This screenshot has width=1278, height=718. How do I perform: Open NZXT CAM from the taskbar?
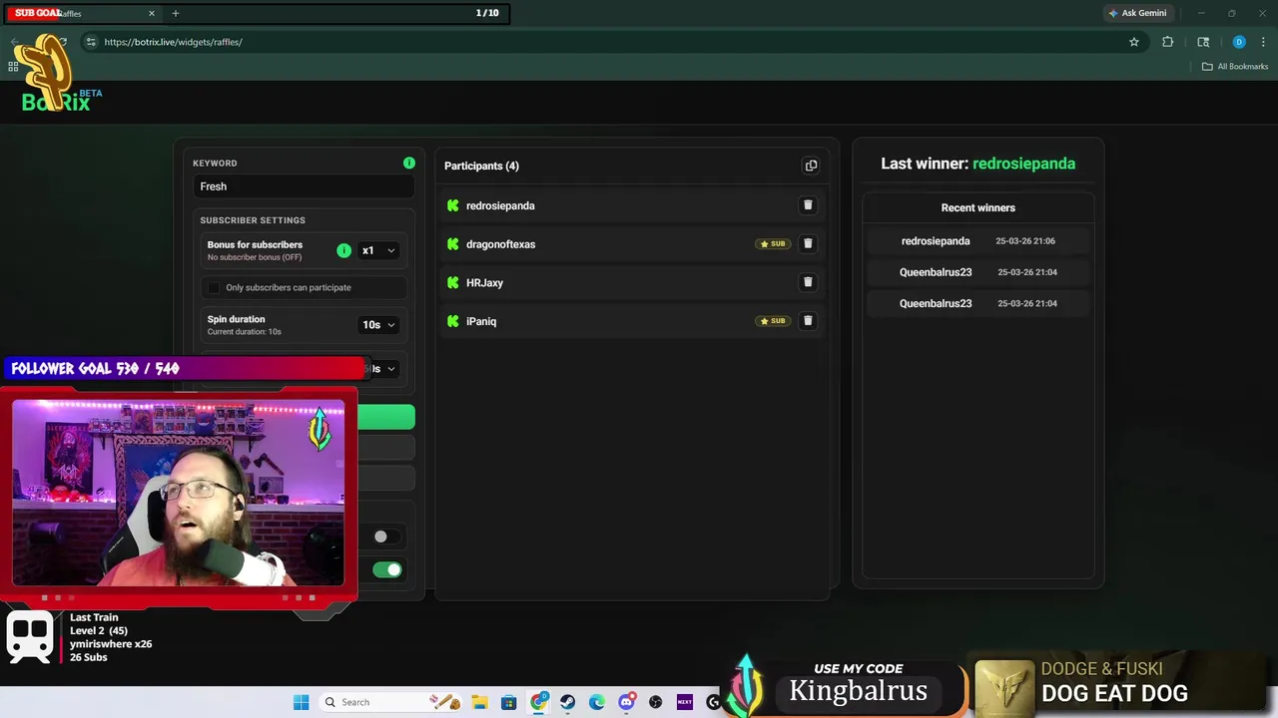pos(685,702)
